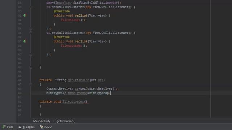
Task: Click override gutter icon beside up onClick method
Action: tap(25, 41)
